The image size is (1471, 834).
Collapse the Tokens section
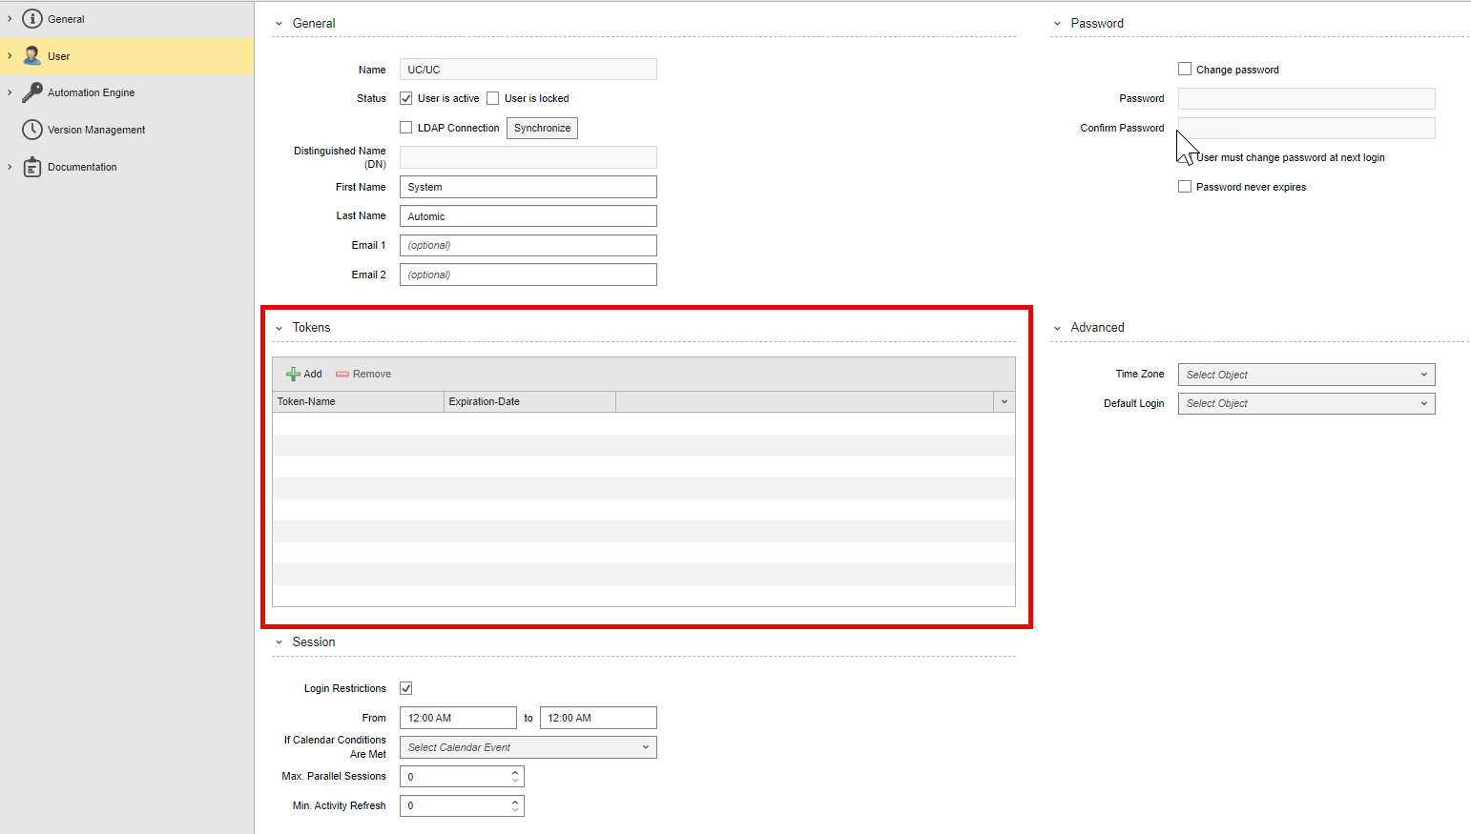[x=280, y=328]
